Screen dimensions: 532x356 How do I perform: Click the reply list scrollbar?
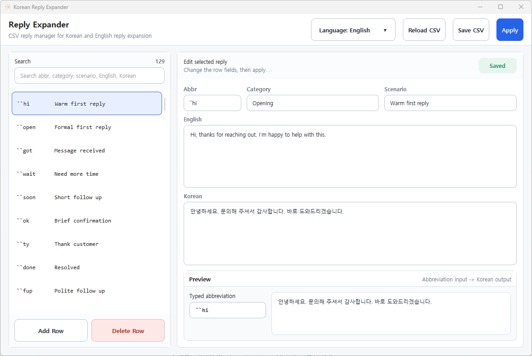[x=165, y=104]
